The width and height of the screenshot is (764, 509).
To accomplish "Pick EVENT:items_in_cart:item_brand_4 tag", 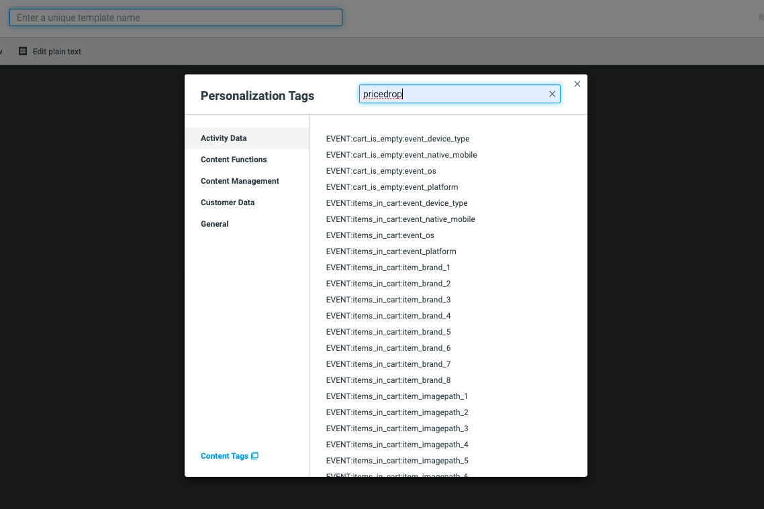I will point(388,315).
